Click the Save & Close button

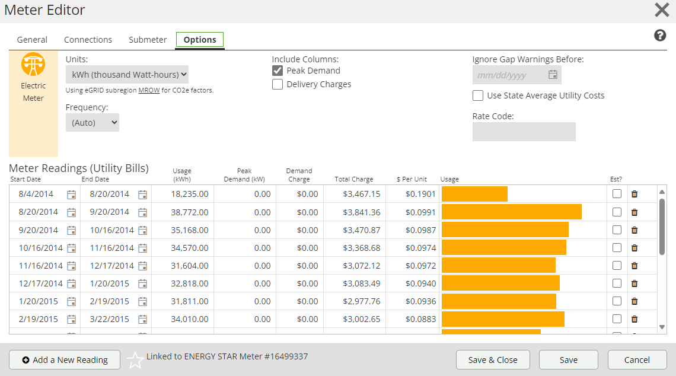(x=492, y=359)
